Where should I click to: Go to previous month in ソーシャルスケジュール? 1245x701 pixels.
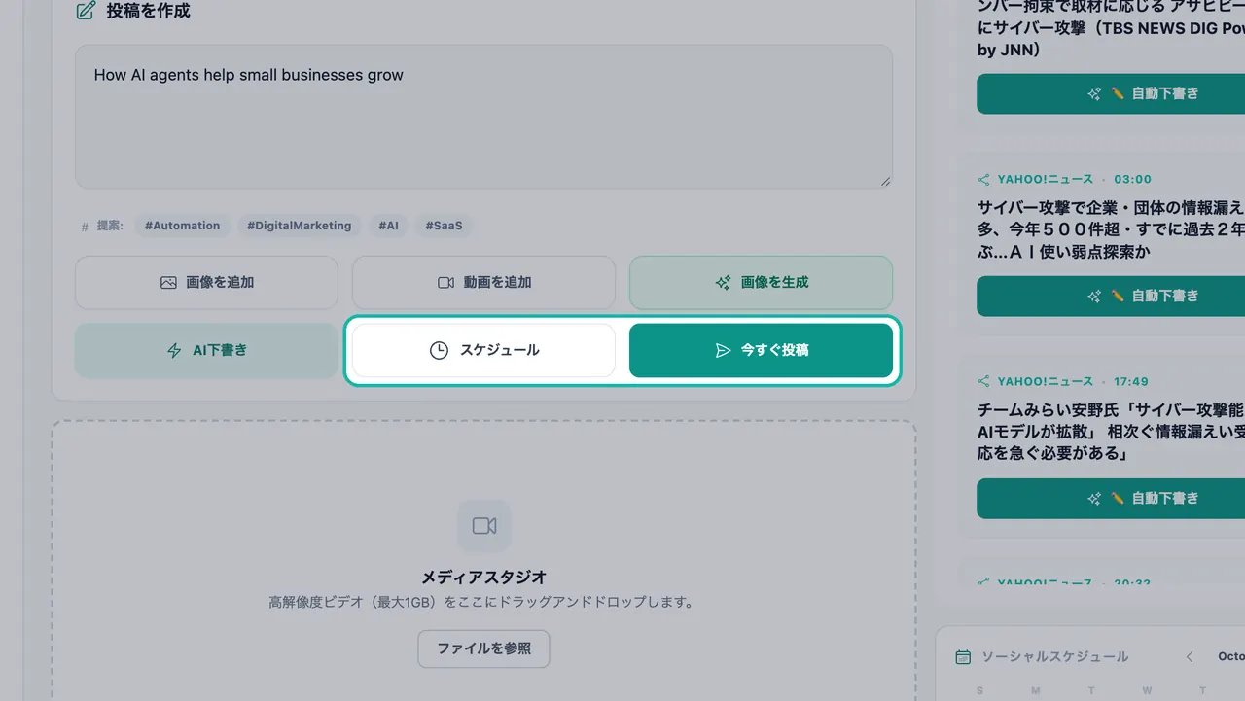[1190, 657]
